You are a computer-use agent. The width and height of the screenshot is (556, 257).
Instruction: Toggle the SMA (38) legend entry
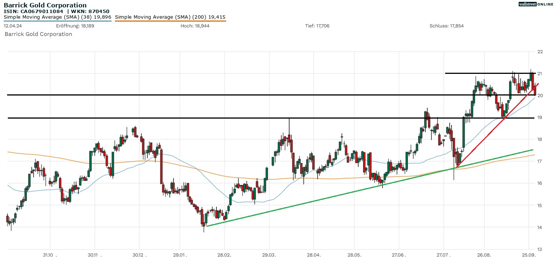[x=57, y=17]
